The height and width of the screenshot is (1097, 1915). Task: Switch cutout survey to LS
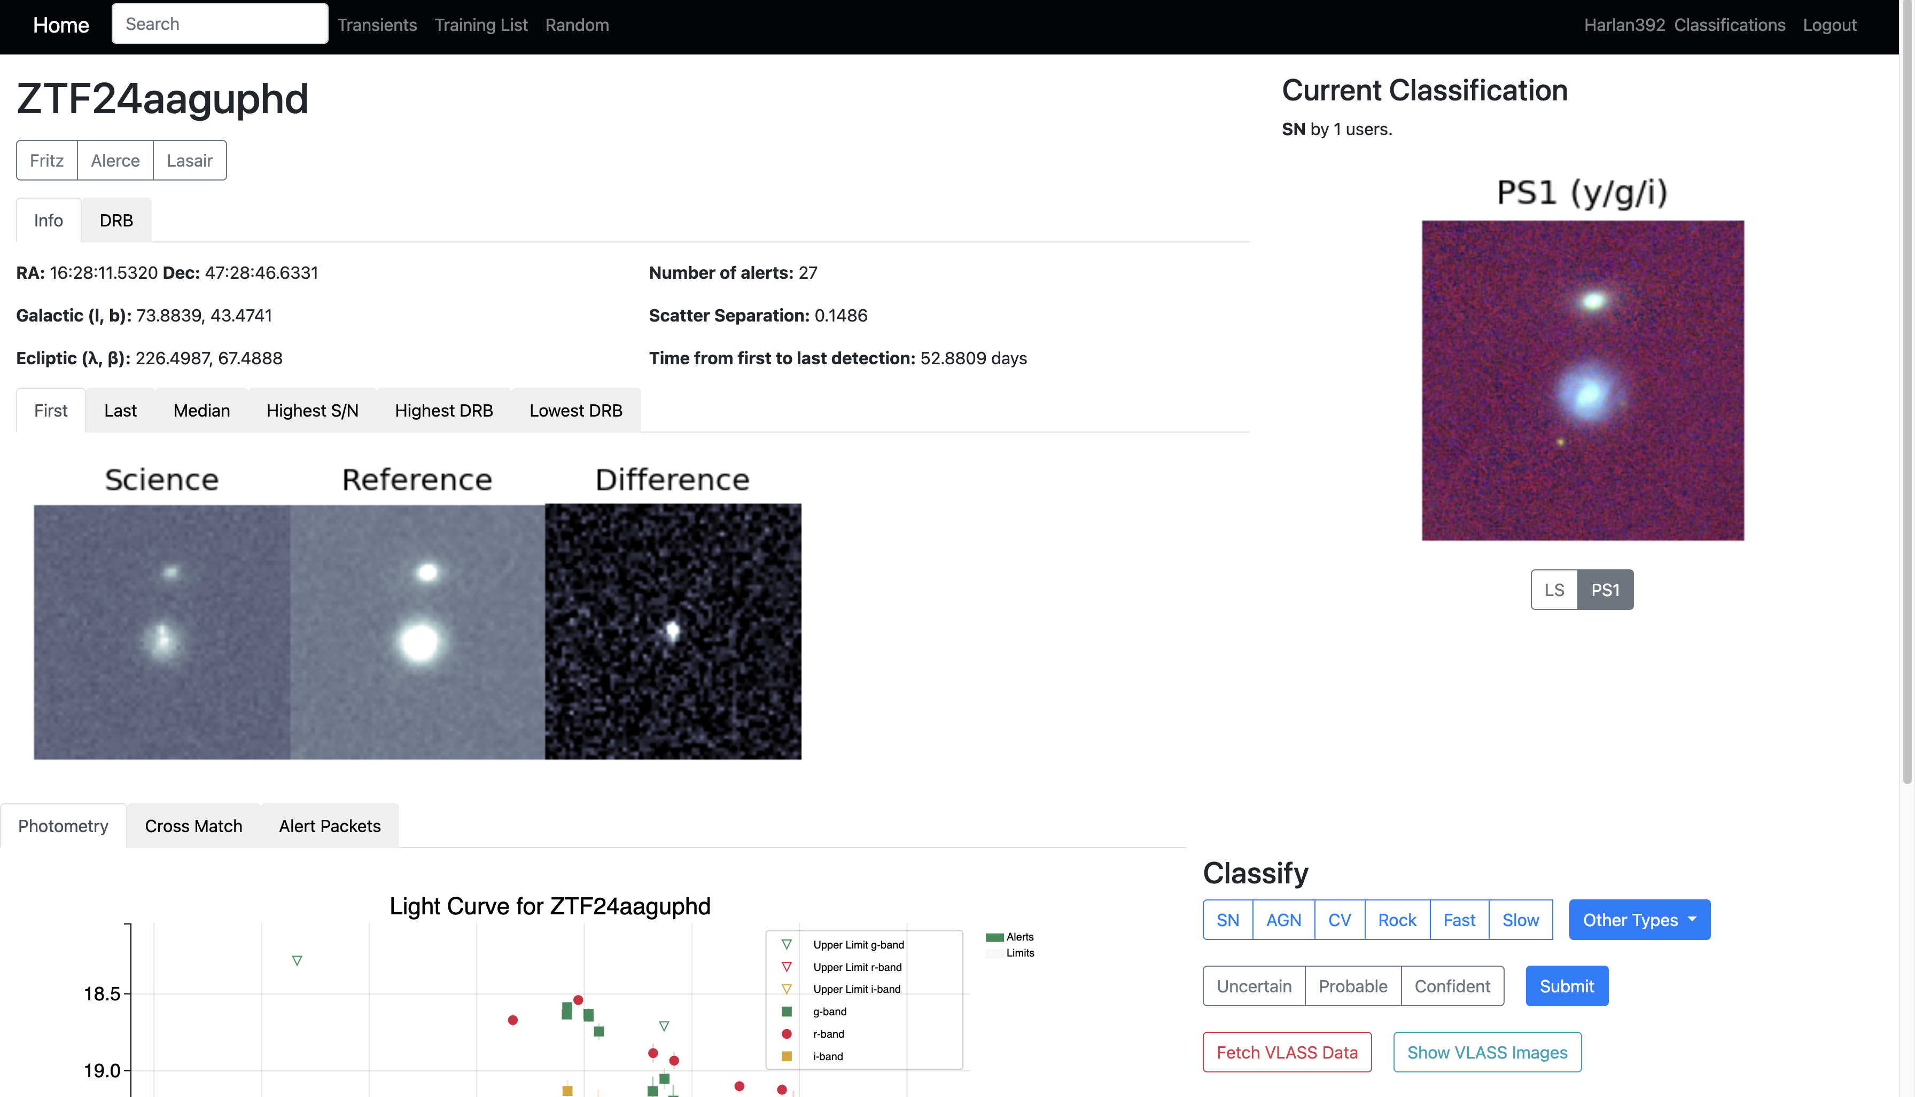click(x=1553, y=590)
